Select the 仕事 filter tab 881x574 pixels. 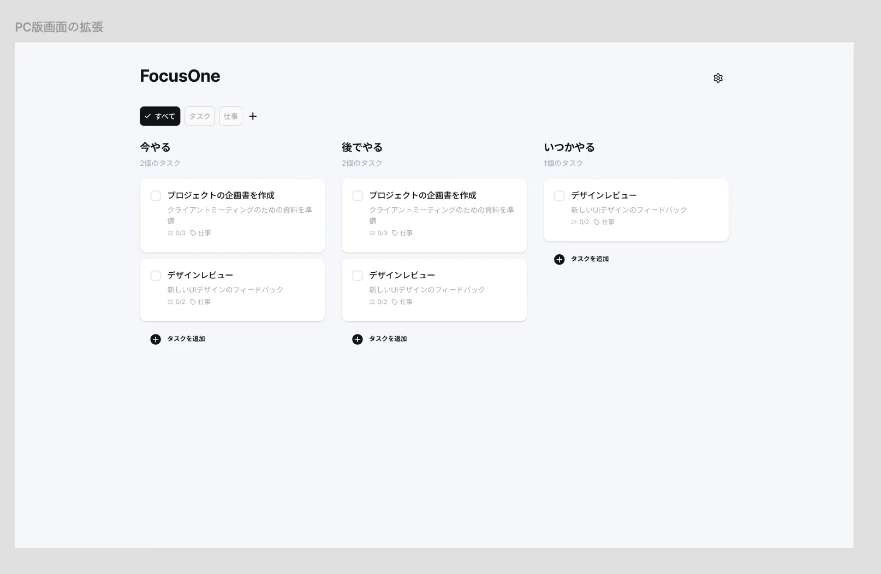click(x=230, y=116)
